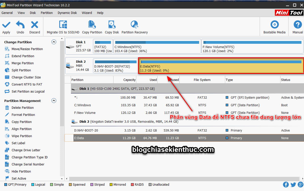Select the F:New Volume partition bar

(x=252, y=47)
